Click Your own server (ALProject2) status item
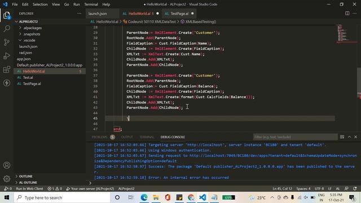Screen dimensions: 361x203 [x=90, y=188]
